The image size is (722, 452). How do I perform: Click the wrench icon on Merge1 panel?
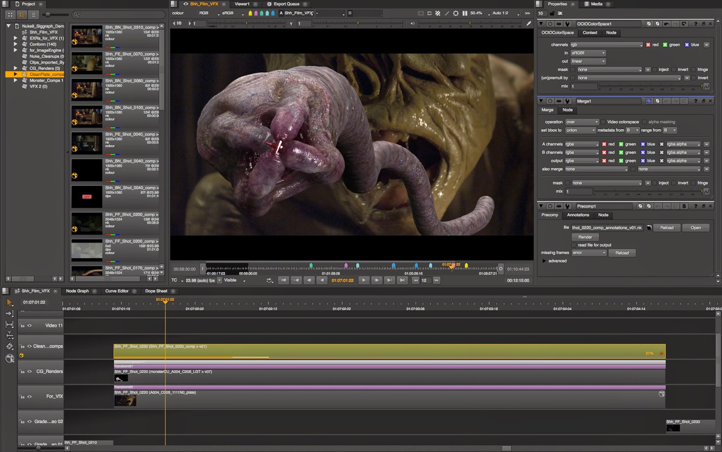pos(568,101)
